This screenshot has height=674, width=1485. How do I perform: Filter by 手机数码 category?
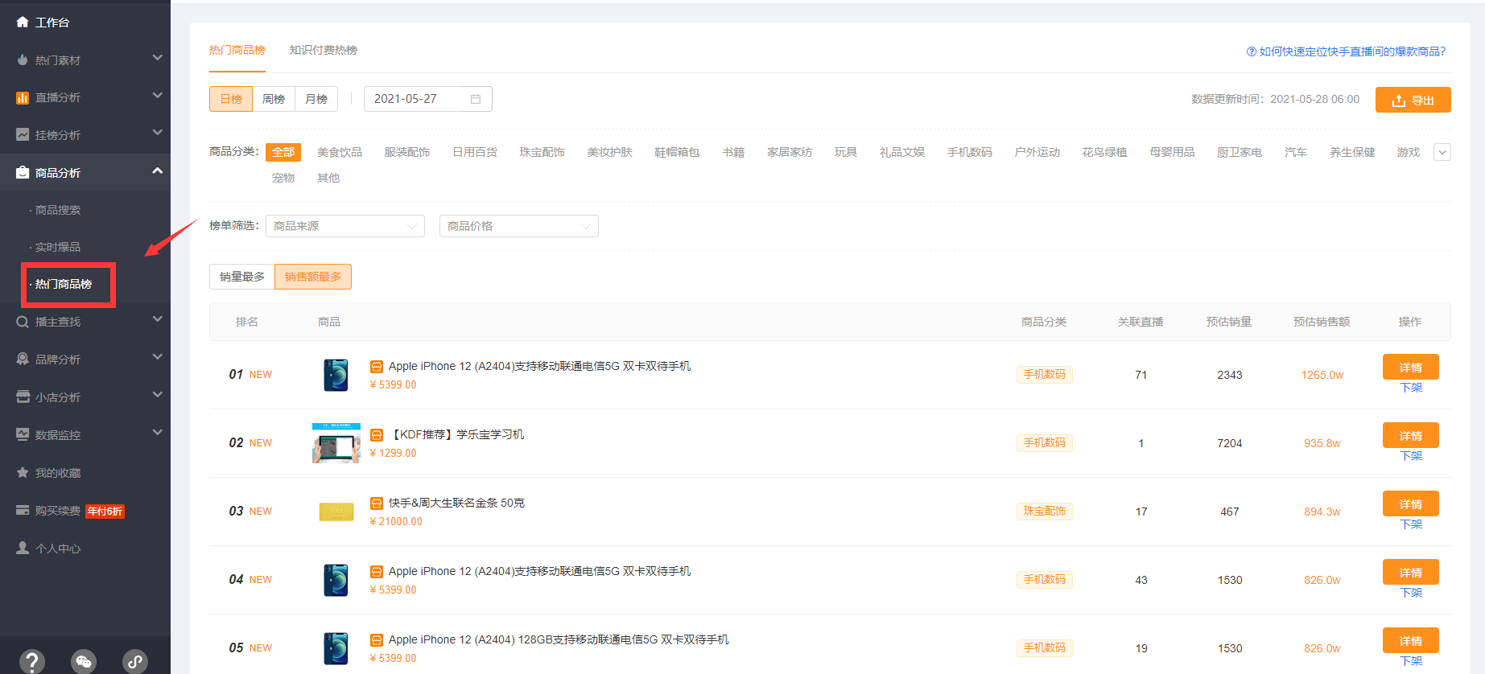tap(969, 152)
